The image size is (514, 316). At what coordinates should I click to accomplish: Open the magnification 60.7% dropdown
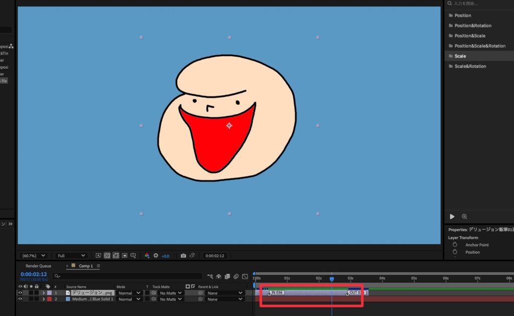[x=34, y=256]
